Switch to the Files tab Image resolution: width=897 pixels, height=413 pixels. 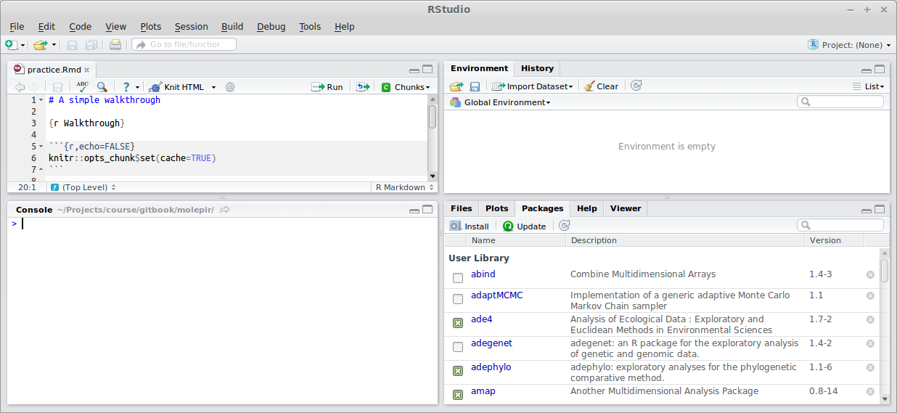(462, 208)
